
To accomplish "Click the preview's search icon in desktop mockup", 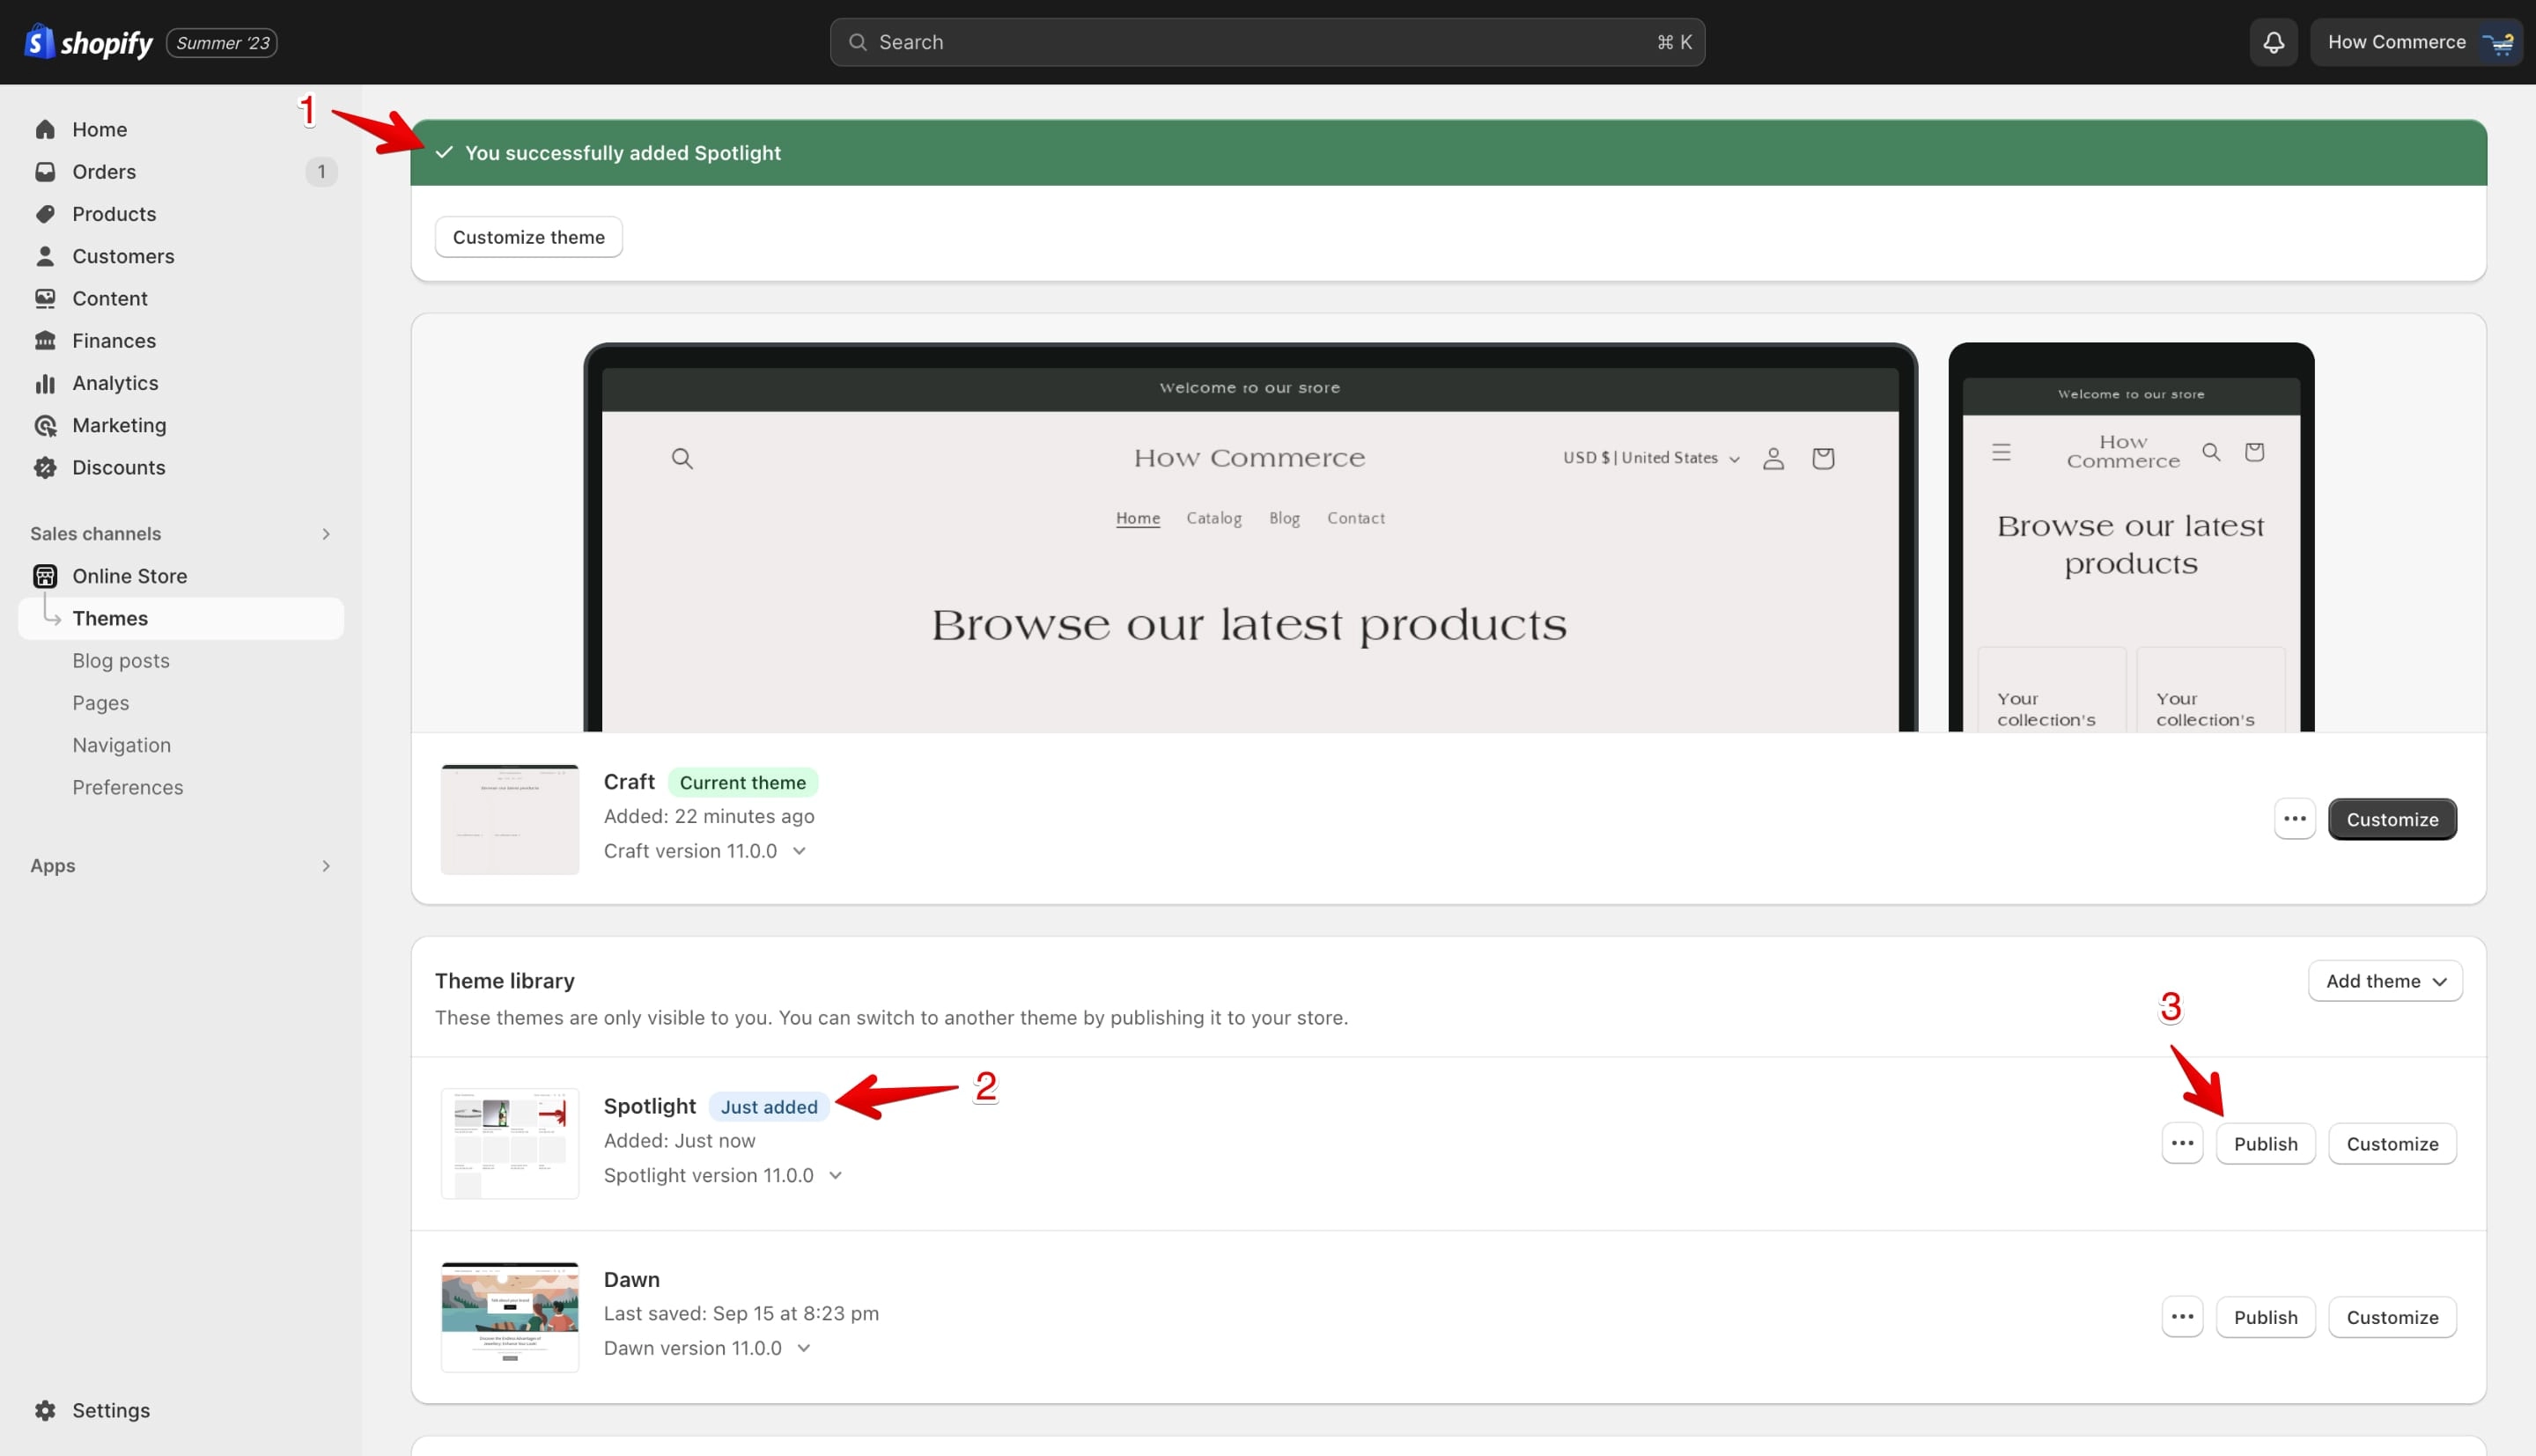I will coord(682,458).
